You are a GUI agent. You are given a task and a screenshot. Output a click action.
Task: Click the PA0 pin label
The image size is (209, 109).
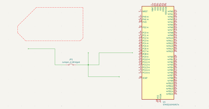pos(171,11)
